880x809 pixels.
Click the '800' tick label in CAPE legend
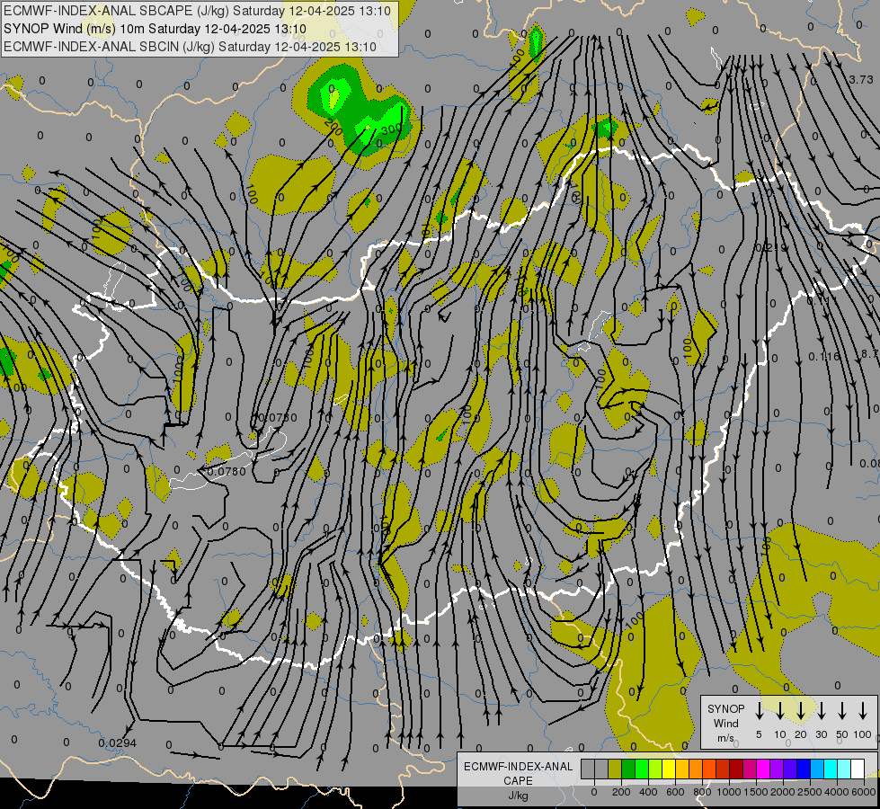pos(702,792)
